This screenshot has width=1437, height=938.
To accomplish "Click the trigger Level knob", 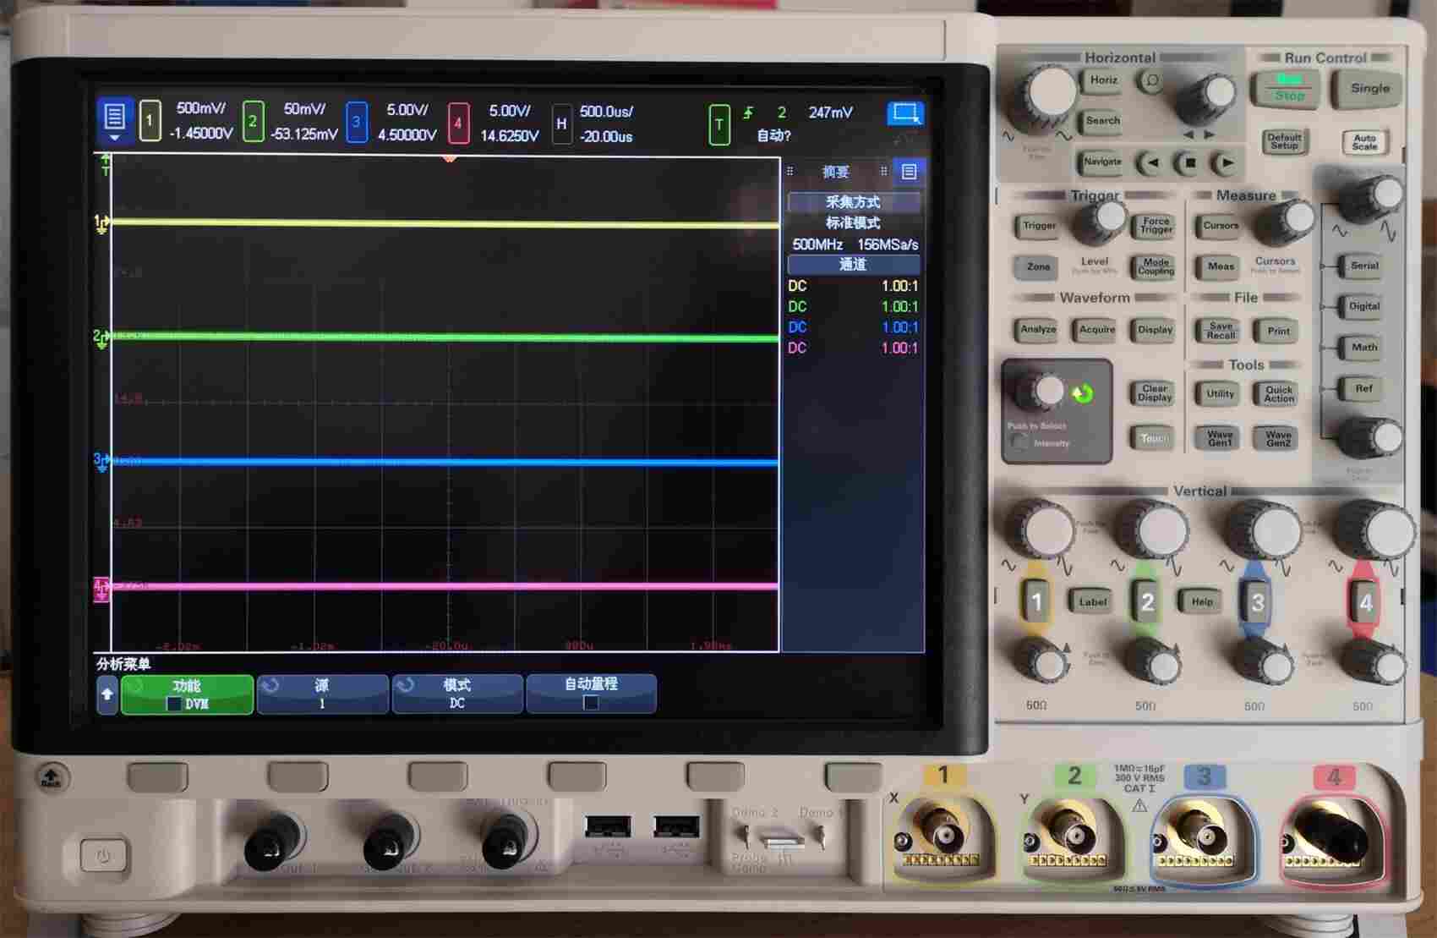I will (1097, 222).
